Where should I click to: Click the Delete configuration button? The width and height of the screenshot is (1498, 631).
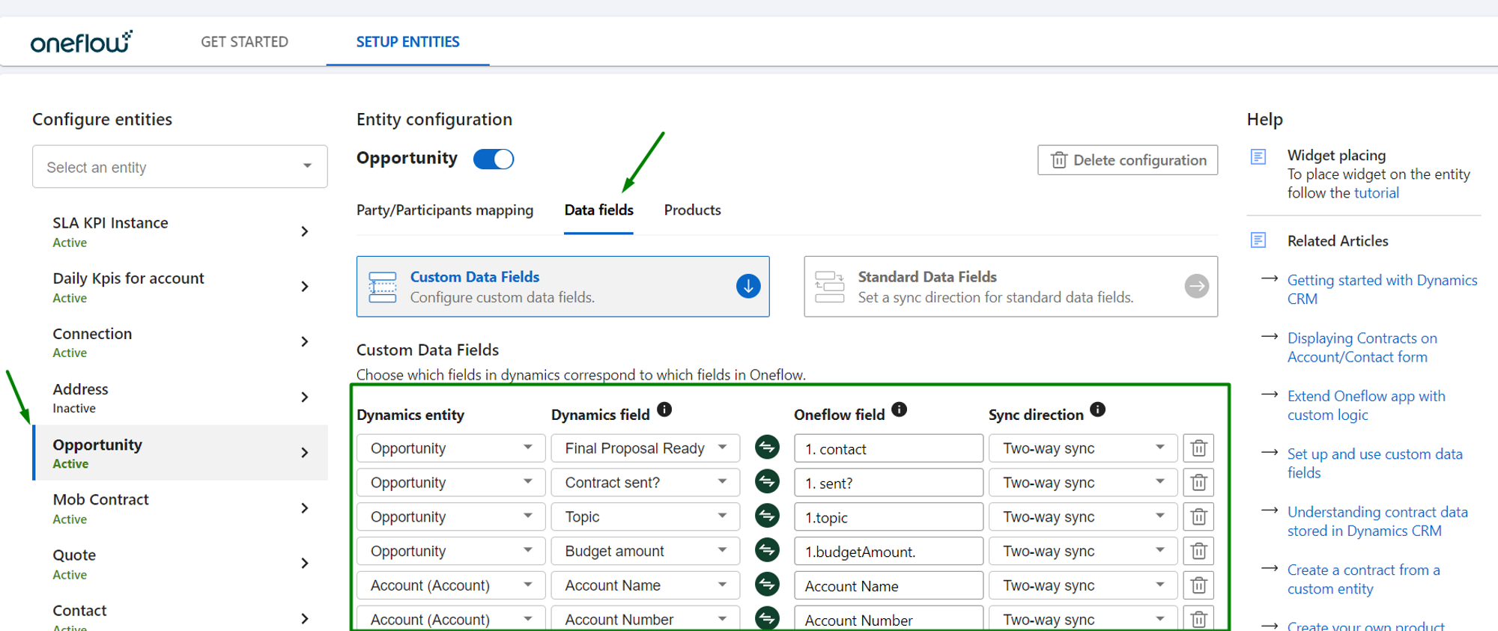pos(1127,160)
